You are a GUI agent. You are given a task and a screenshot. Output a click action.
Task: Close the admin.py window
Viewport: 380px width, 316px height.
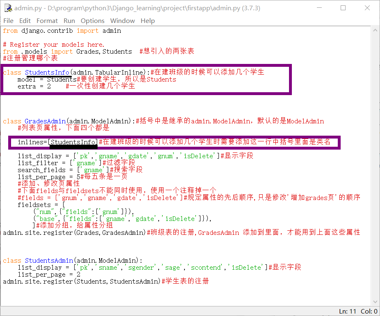(x=367, y=8)
